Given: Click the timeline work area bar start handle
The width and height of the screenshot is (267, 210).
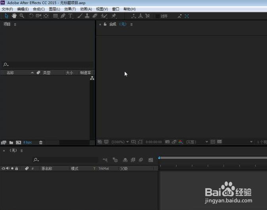Looking at the screenshot, I should pos(159,158).
